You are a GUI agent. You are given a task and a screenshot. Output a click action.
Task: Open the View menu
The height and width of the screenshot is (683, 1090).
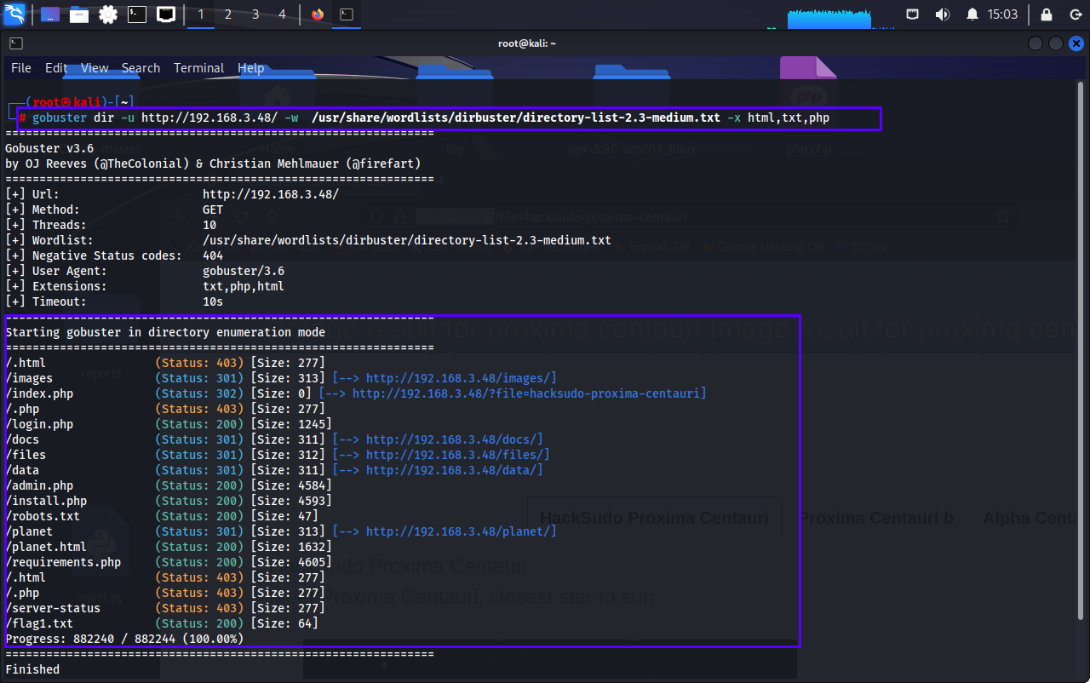coord(95,68)
